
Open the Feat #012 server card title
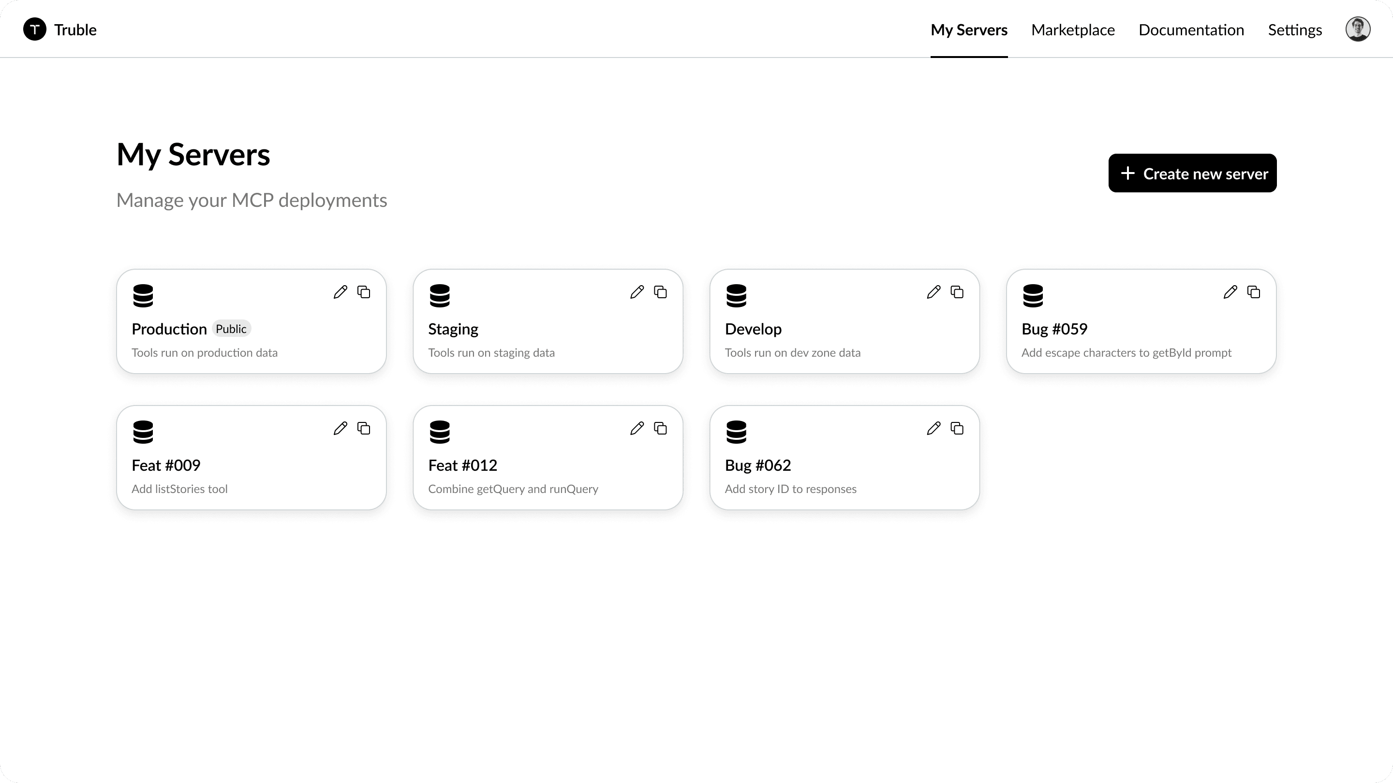(462, 465)
